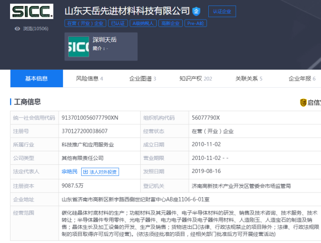
Task: Open the 企业图谱 tab
Action: [143, 79]
